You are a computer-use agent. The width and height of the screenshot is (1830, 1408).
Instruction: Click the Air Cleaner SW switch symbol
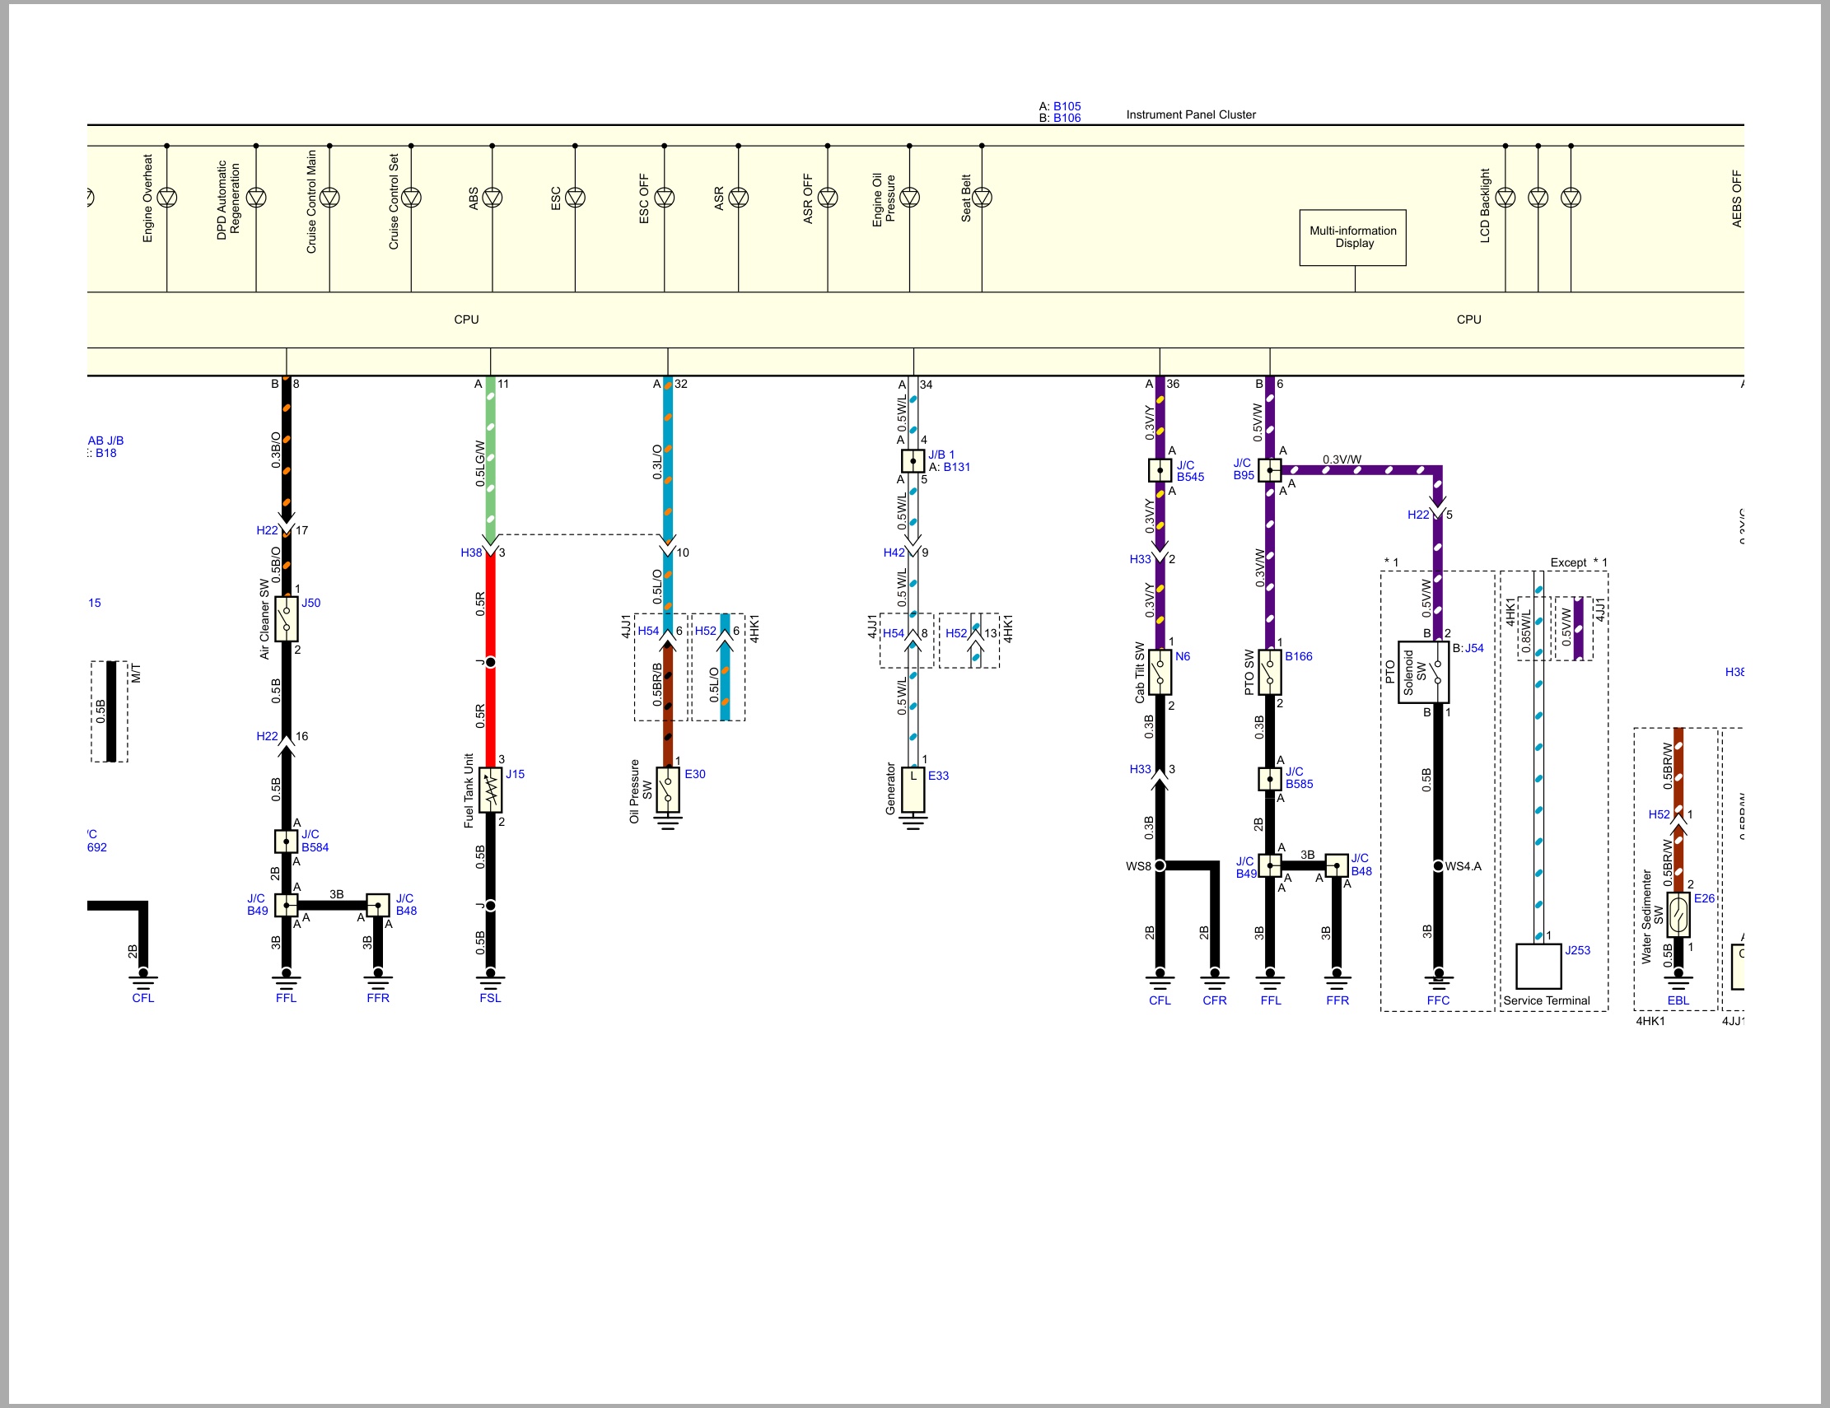pos(287,619)
